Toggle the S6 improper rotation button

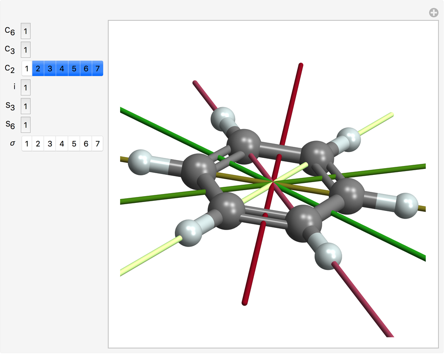point(25,125)
